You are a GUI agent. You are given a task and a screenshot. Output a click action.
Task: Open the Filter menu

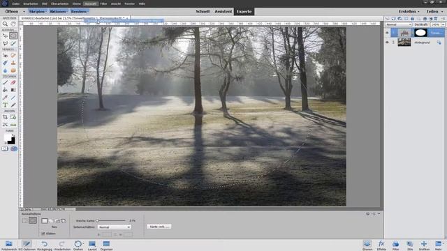point(104,3)
